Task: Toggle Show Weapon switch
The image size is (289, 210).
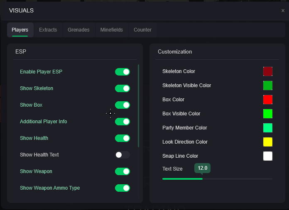Action: (122, 171)
